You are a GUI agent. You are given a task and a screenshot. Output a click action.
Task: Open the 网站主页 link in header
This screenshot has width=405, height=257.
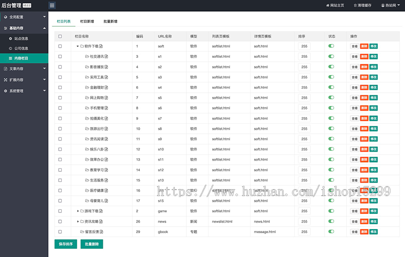coord(335,6)
